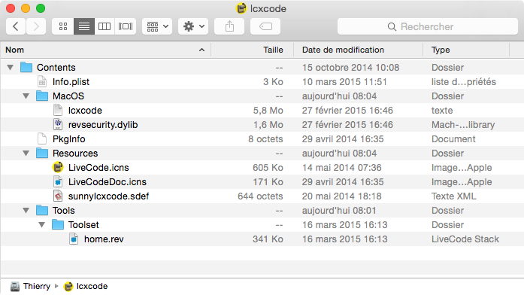Select the PkgInfo document icon

42,138
